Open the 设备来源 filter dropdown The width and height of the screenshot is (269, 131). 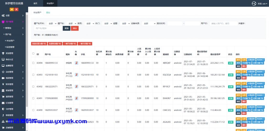click(149, 23)
